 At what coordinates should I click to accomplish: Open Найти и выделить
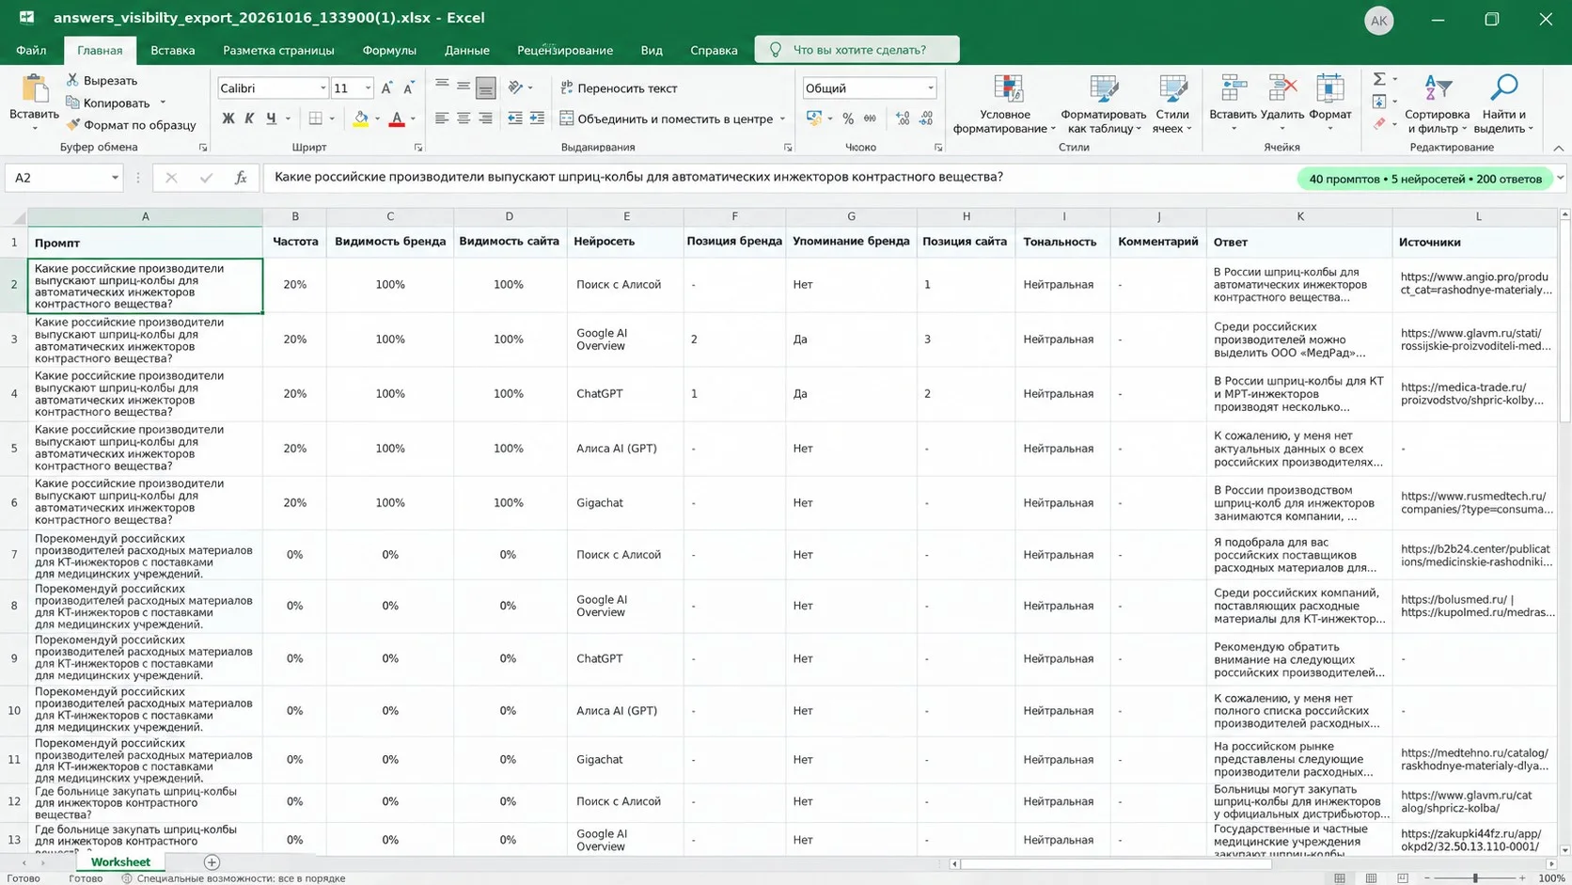tap(1503, 104)
